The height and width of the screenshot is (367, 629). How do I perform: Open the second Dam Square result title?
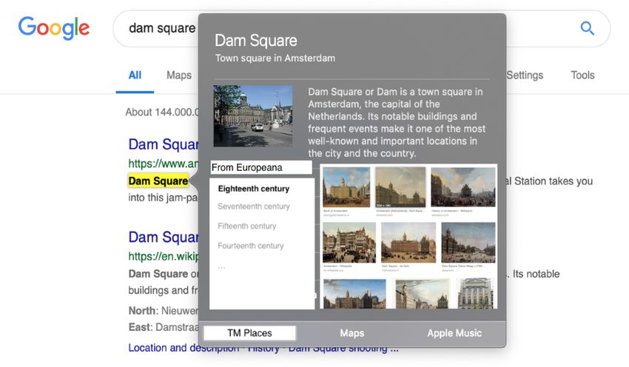(164, 237)
